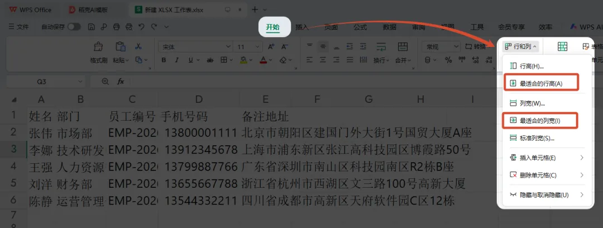The image size is (603, 228).
Task: Decrease font size with A- icon
Action: (x=285, y=46)
